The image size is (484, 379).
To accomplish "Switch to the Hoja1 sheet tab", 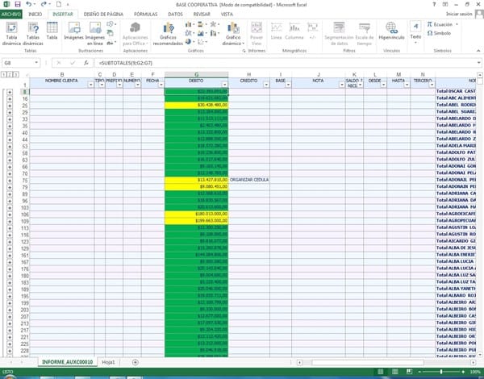I will [108, 362].
